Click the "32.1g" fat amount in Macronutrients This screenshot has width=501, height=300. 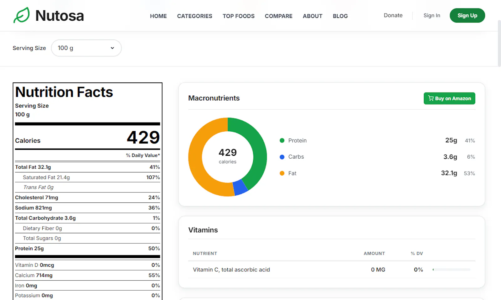[x=449, y=173]
